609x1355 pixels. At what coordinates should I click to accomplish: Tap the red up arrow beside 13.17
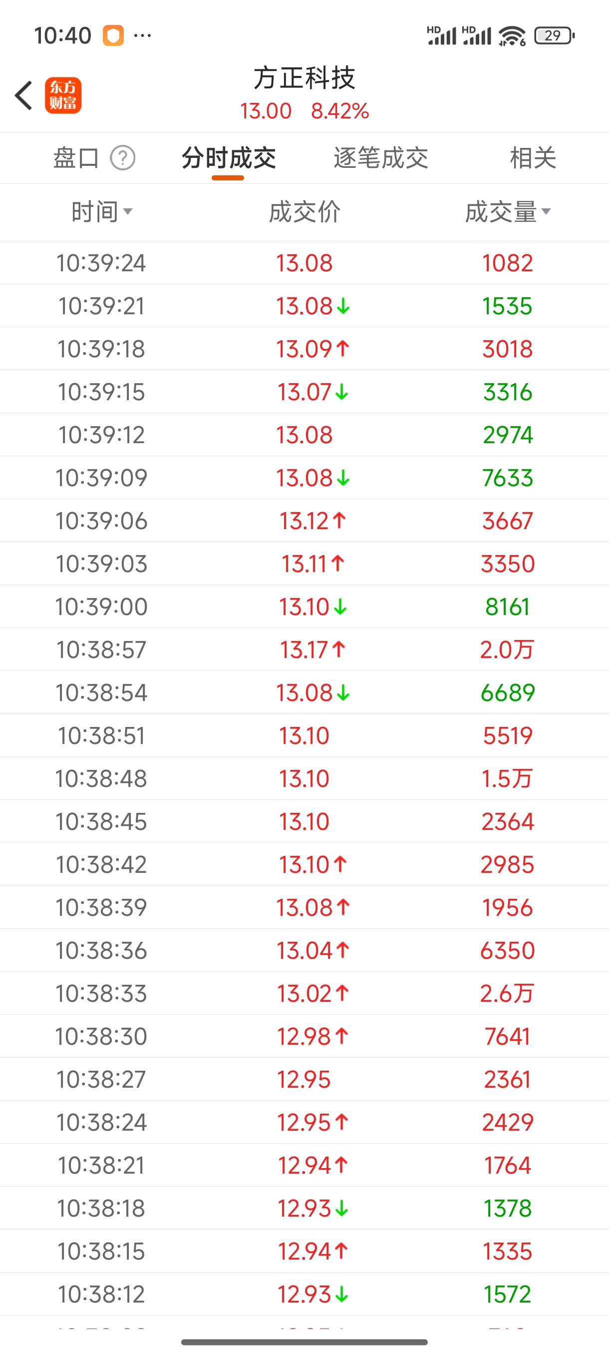click(339, 649)
